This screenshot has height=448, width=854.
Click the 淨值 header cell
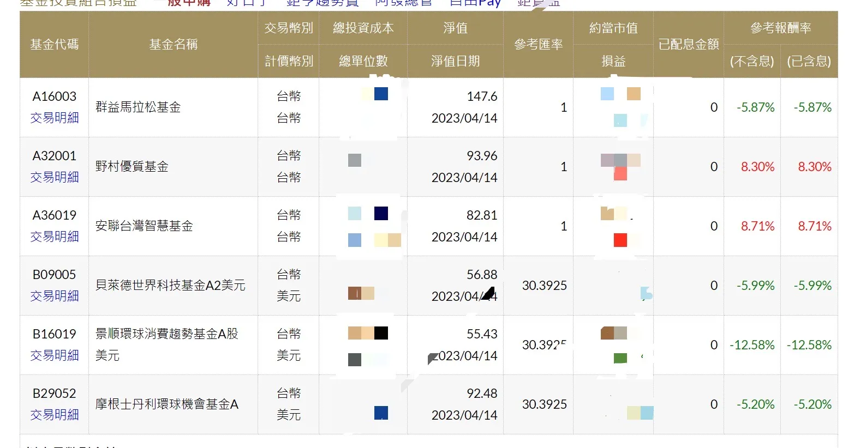click(x=456, y=28)
